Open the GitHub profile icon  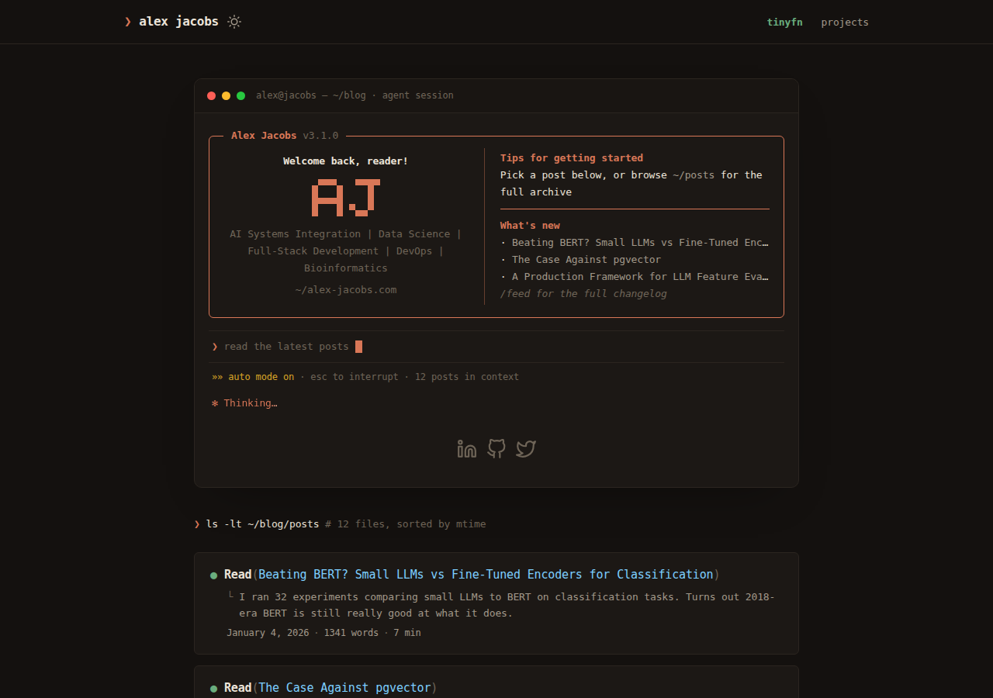point(496,448)
